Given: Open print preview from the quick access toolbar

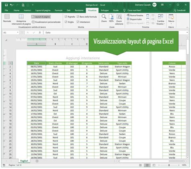Looking at the screenshot, I should 23,5.
